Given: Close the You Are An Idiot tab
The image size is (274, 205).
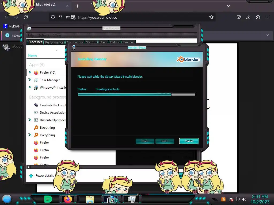Looking at the screenshot, I should (x=67, y=6).
